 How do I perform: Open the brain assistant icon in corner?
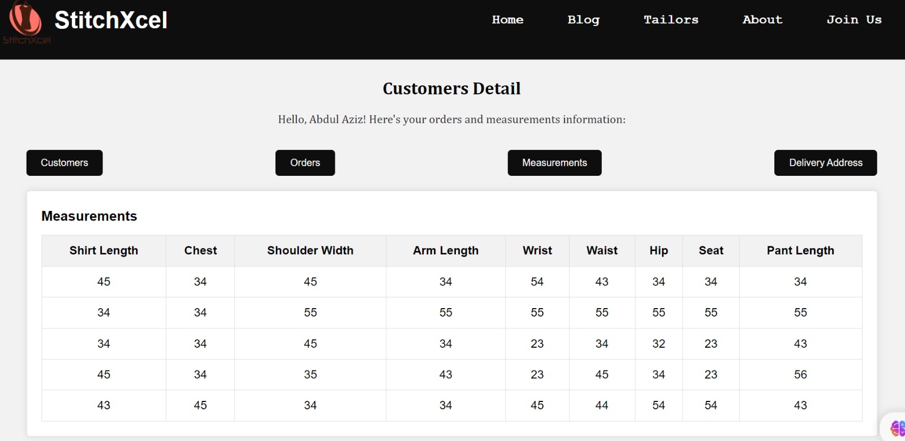(897, 429)
